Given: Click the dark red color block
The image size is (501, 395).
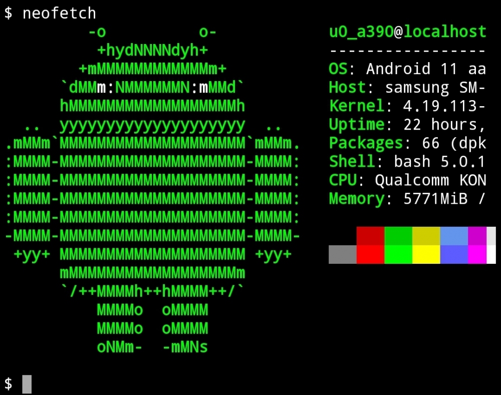Looking at the screenshot, I should pos(370,236).
